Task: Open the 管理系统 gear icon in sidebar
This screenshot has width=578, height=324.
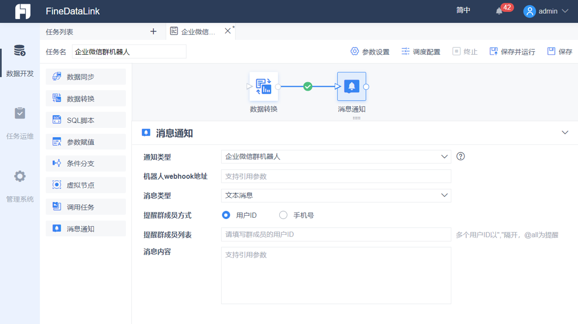Action: click(x=20, y=176)
